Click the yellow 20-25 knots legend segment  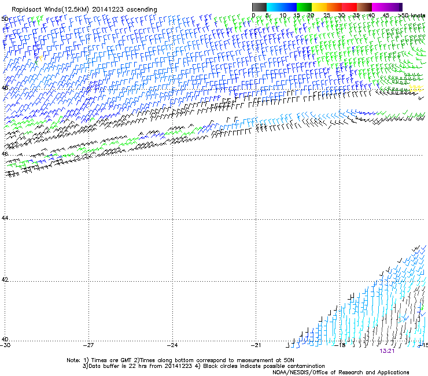click(x=319, y=7)
